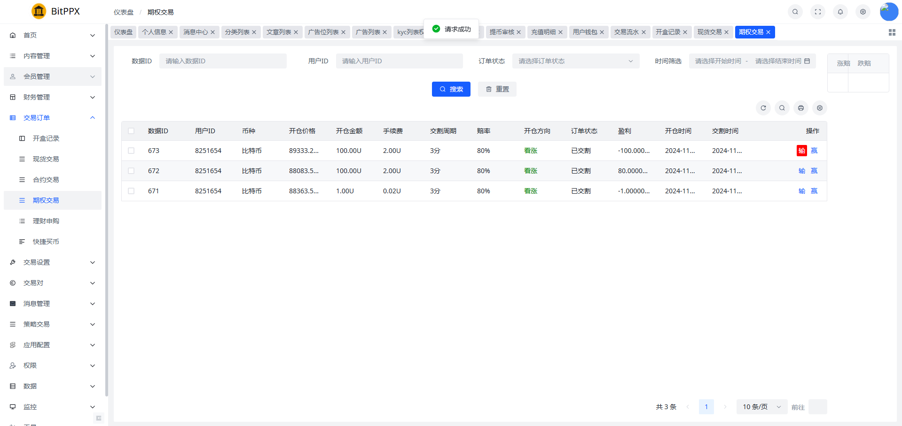
Task: Click the header search magnifier icon
Action: tap(795, 12)
